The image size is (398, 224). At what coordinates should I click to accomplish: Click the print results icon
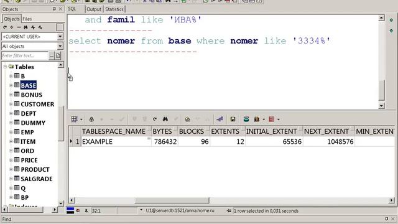(x=257, y=119)
